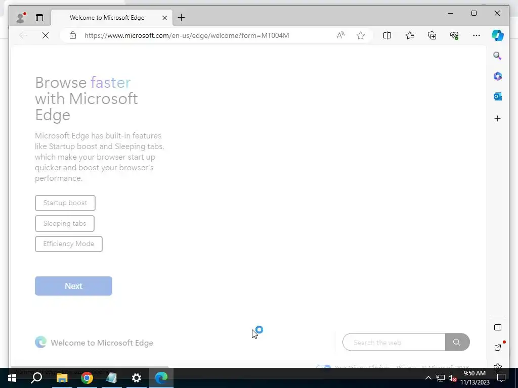Open network status tray icon
Viewport: 518px width, 388px height.
(x=441, y=378)
